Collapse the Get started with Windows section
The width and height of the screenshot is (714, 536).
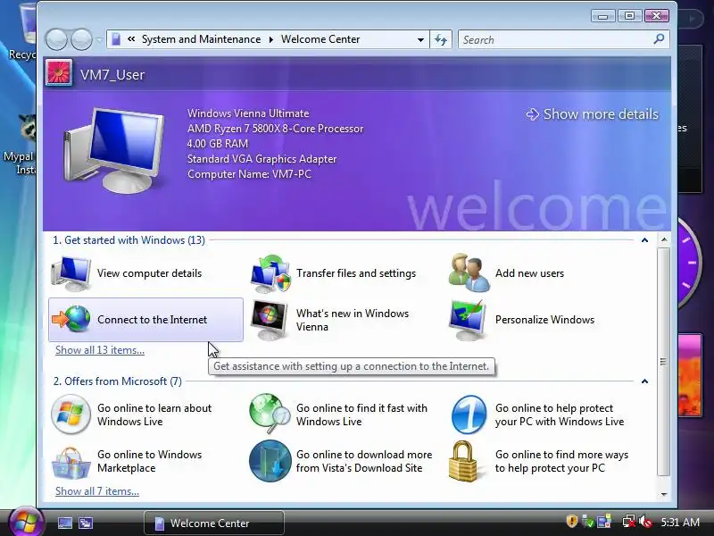point(644,240)
